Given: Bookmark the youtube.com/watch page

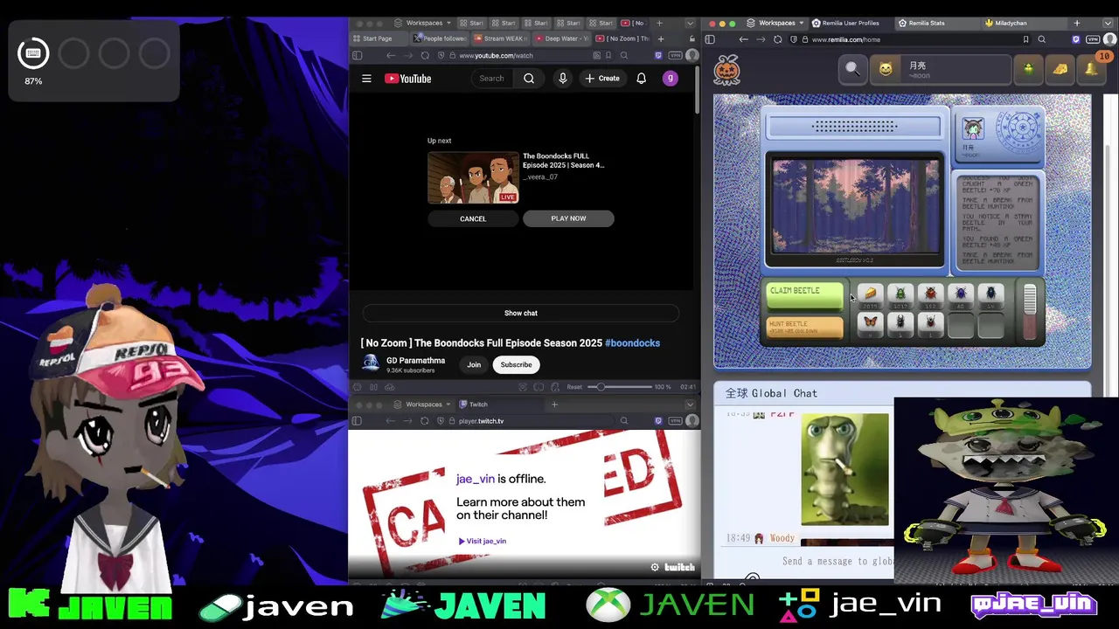Looking at the screenshot, I should point(608,55).
